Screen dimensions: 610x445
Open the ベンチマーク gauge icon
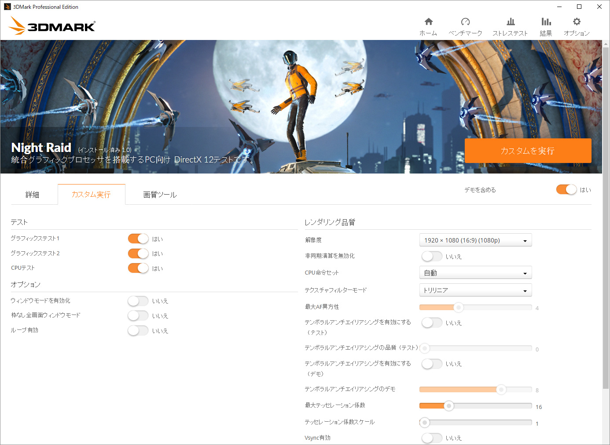(x=465, y=22)
